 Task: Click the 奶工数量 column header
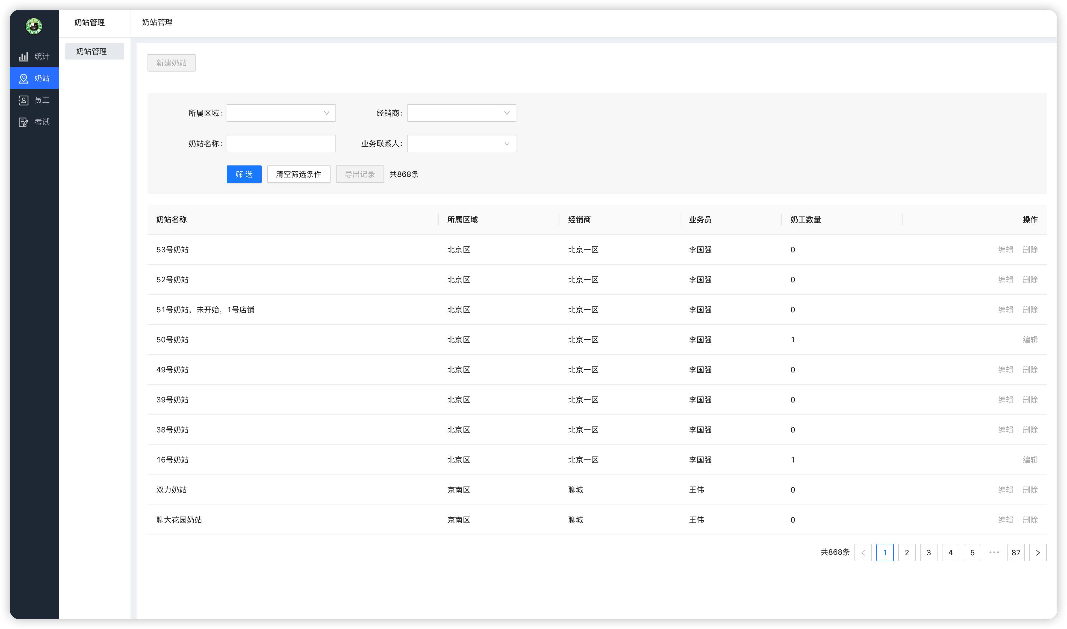pyautogui.click(x=806, y=219)
